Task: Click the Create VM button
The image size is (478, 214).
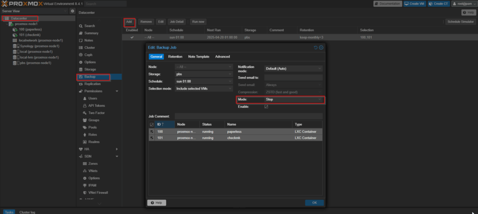Action: [414, 4]
